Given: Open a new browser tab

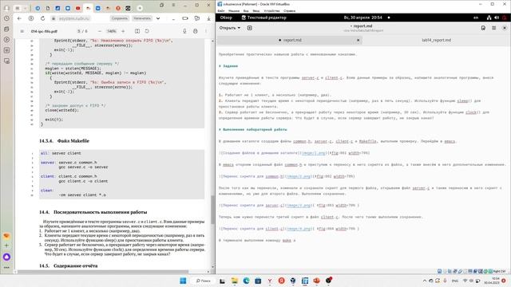Looking at the screenshot, I should pyautogui.click(x=140, y=8).
